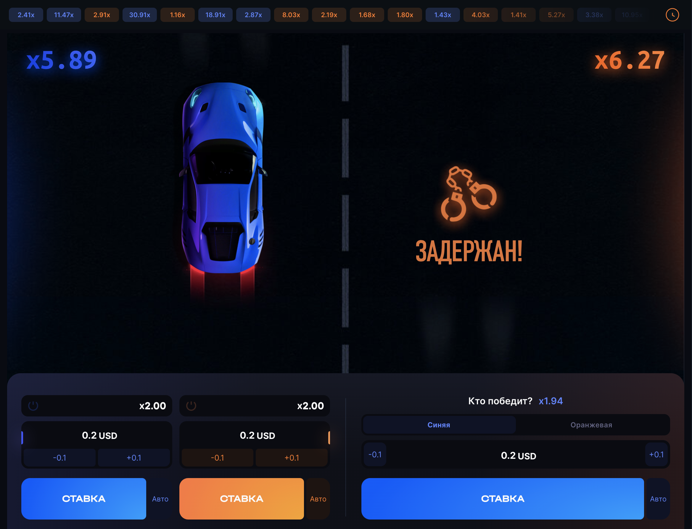Select the Синяя tab

[439, 425]
